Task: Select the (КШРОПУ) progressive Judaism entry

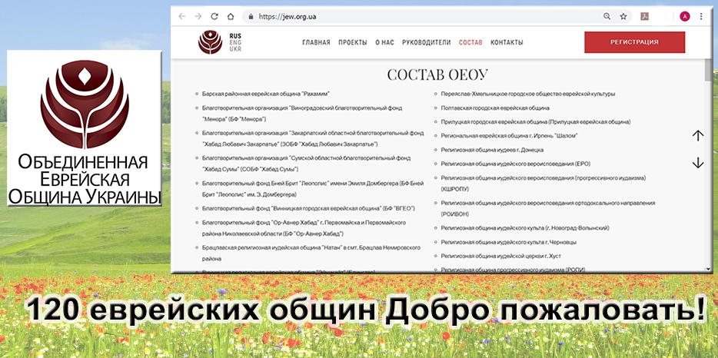Action: (543, 183)
